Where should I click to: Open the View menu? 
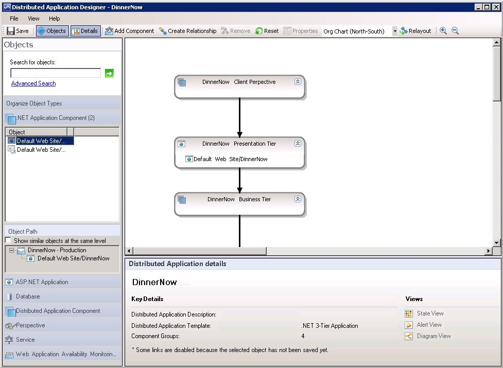coord(33,19)
